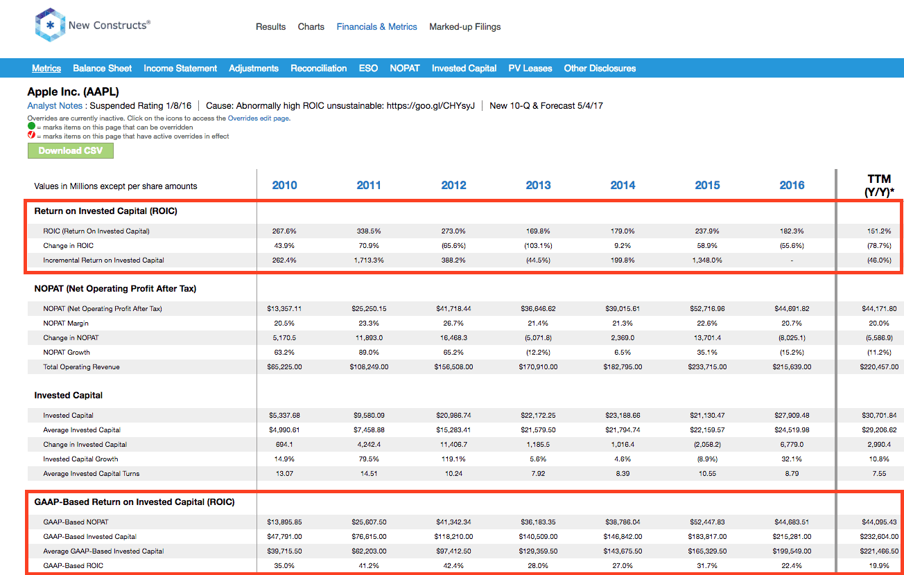The width and height of the screenshot is (904, 575).
Task: Click the NOPAT Growth row label
Action: (67, 353)
